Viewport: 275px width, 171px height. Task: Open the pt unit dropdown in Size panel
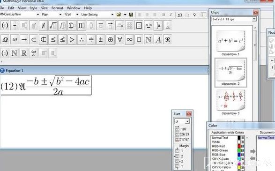click(187, 121)
